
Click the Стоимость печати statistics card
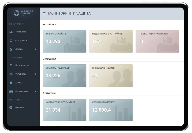111,110
